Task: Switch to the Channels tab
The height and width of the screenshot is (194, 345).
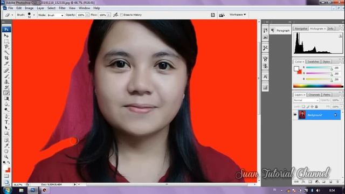Action: (x=314, y=95)
